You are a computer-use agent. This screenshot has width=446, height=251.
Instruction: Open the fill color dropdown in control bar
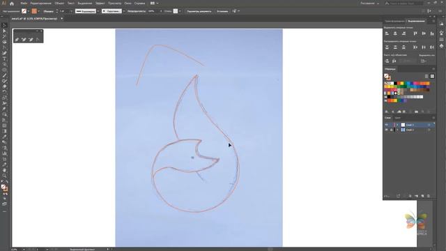pyautogui.click(x=28, y=11)
